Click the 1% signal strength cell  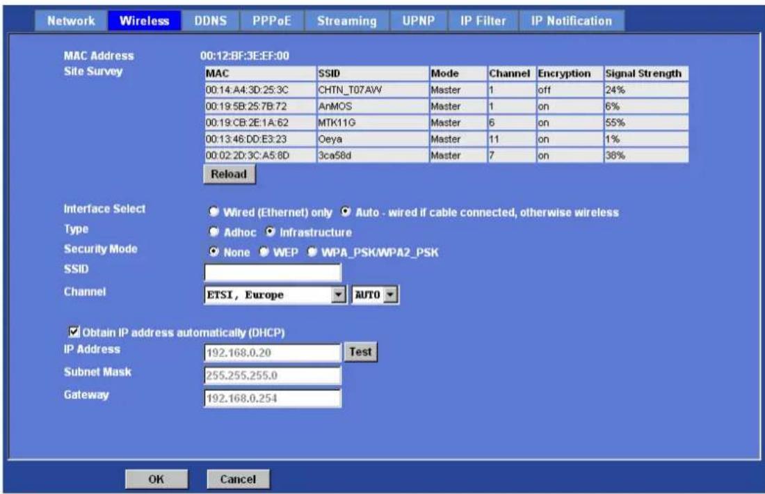(647, 139)
